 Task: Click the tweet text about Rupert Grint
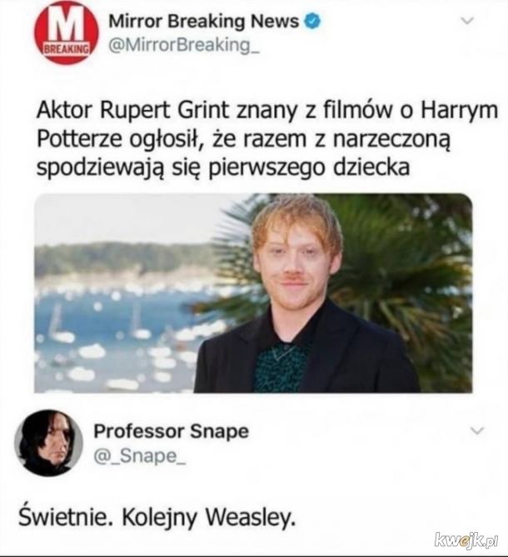(267, 138)
